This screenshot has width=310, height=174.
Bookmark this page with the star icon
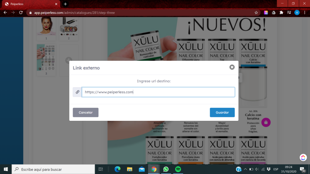pyautogui.click(x=256, y=13)
